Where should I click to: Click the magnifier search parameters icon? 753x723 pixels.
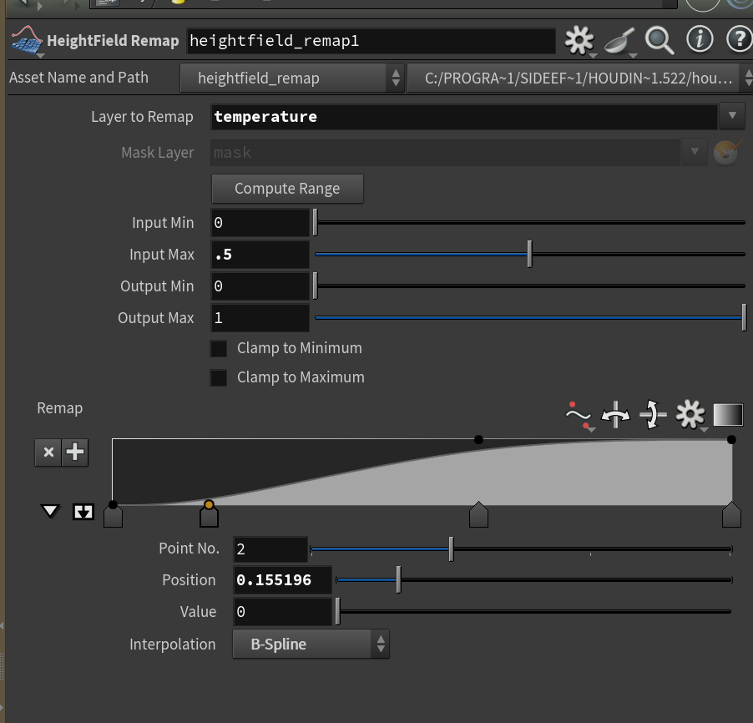pyautogui.click(x=660, y=39)
